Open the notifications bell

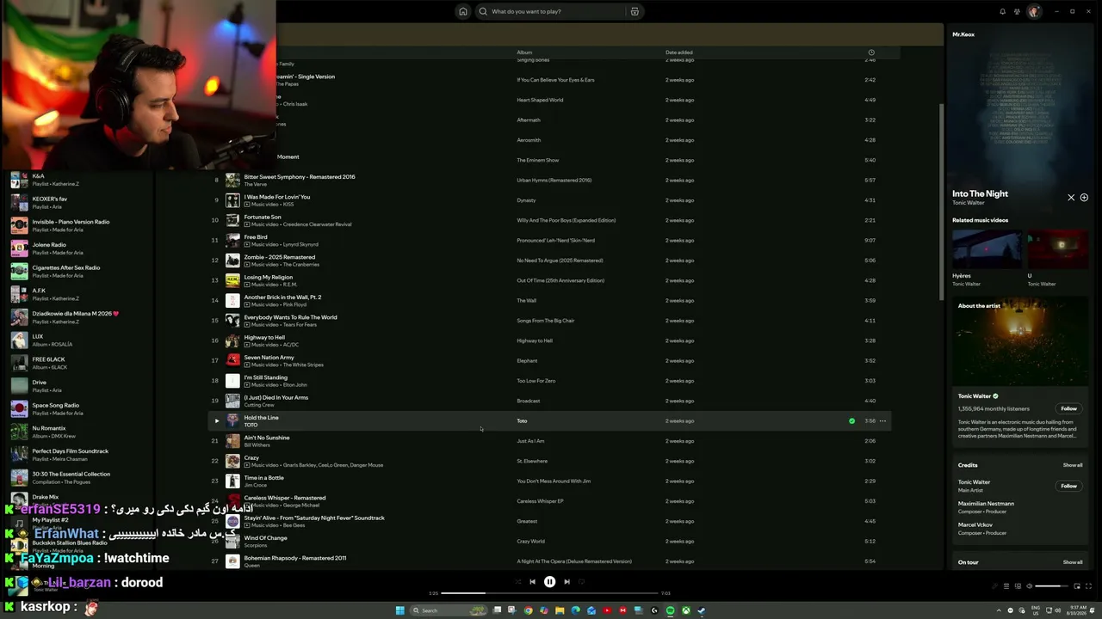pos(1002,11)
